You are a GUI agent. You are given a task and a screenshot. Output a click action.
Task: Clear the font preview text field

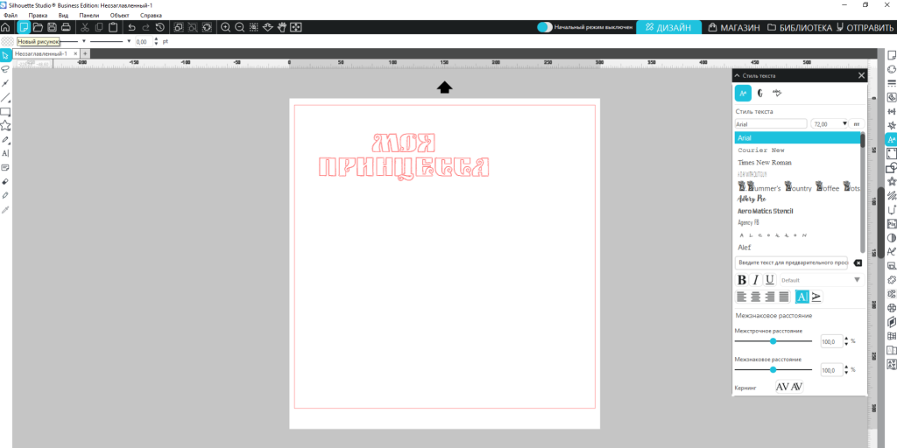858,262
